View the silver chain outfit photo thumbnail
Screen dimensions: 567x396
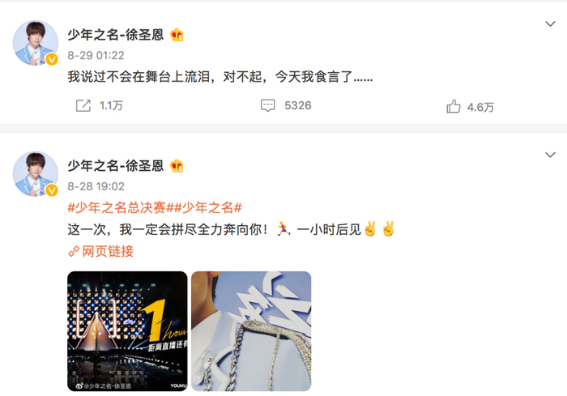(x=251, y=331)
